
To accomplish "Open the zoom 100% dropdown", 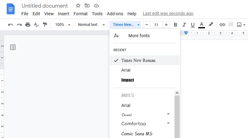I will 63,25.
